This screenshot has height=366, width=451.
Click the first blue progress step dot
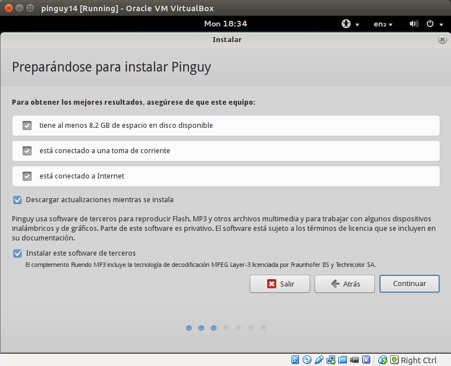point(189,328)
